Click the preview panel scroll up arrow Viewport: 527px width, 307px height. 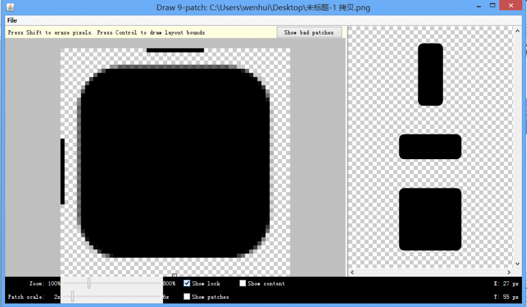517,31
